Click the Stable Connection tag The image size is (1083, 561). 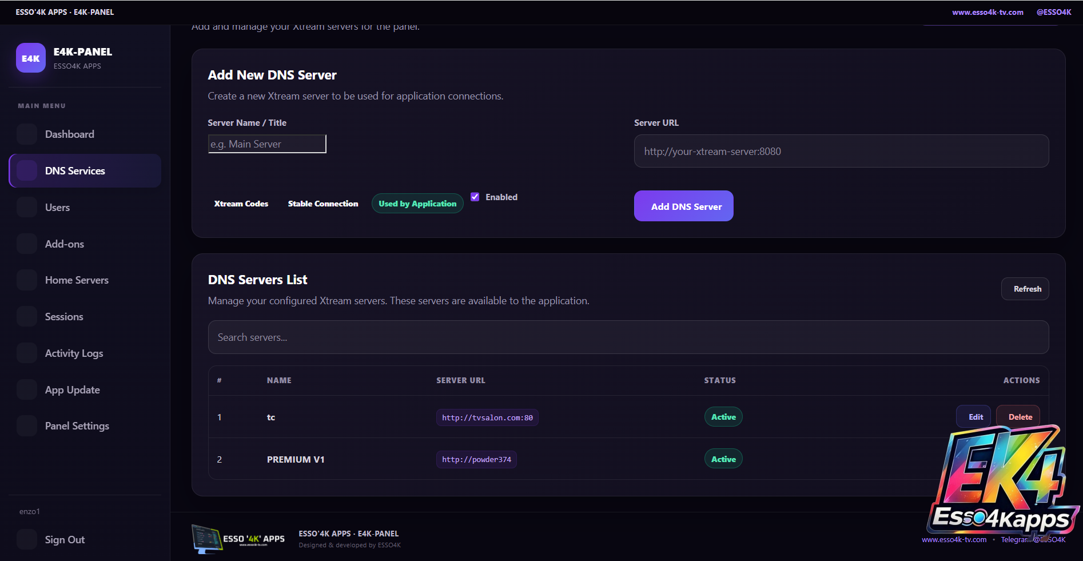click(323, 204)
